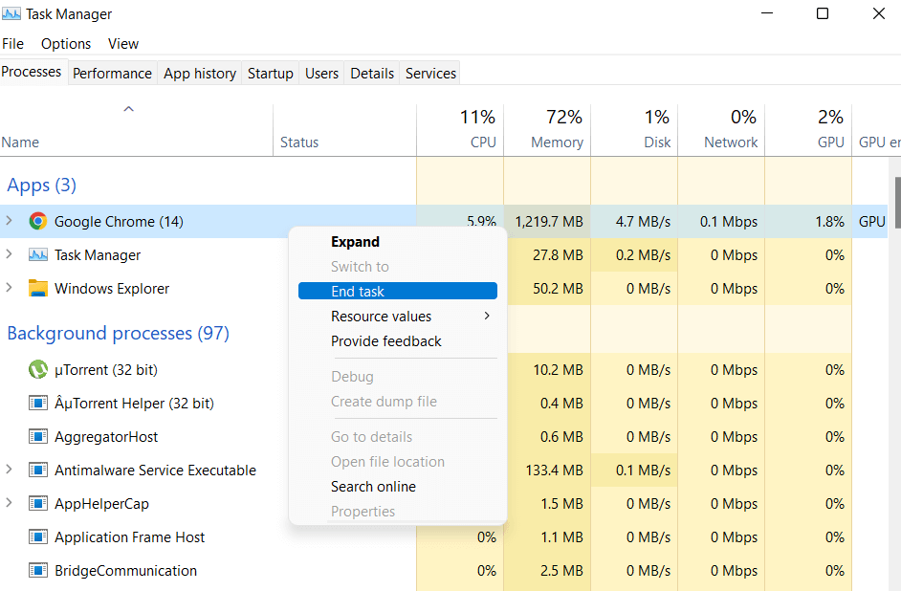Click the ÂµTorrent Helper process icon

coord(38,403)
